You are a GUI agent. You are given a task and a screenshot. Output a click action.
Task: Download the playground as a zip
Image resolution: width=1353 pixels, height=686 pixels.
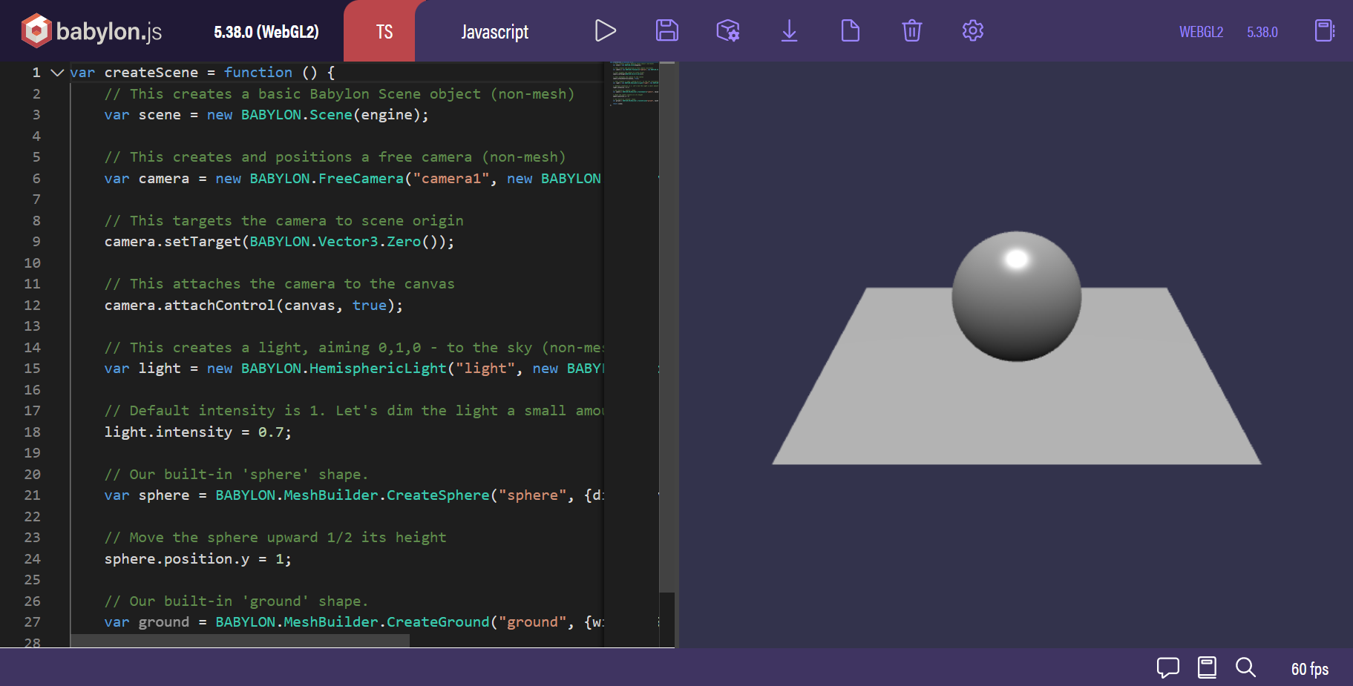(789, 30)
